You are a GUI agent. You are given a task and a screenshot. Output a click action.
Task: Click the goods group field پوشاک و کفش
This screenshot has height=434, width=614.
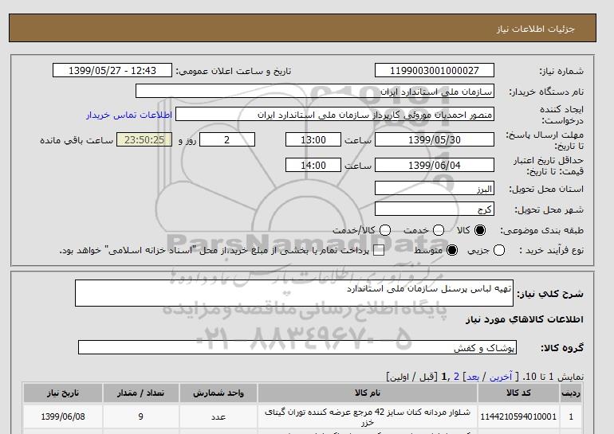(x=297, y=347)
